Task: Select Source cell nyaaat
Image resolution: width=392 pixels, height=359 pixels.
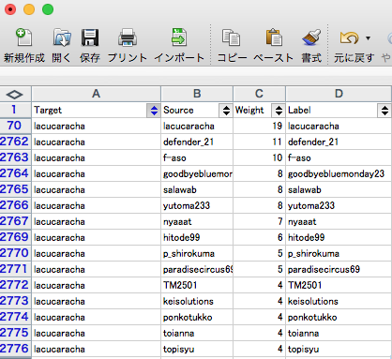Action: point(197,221)
